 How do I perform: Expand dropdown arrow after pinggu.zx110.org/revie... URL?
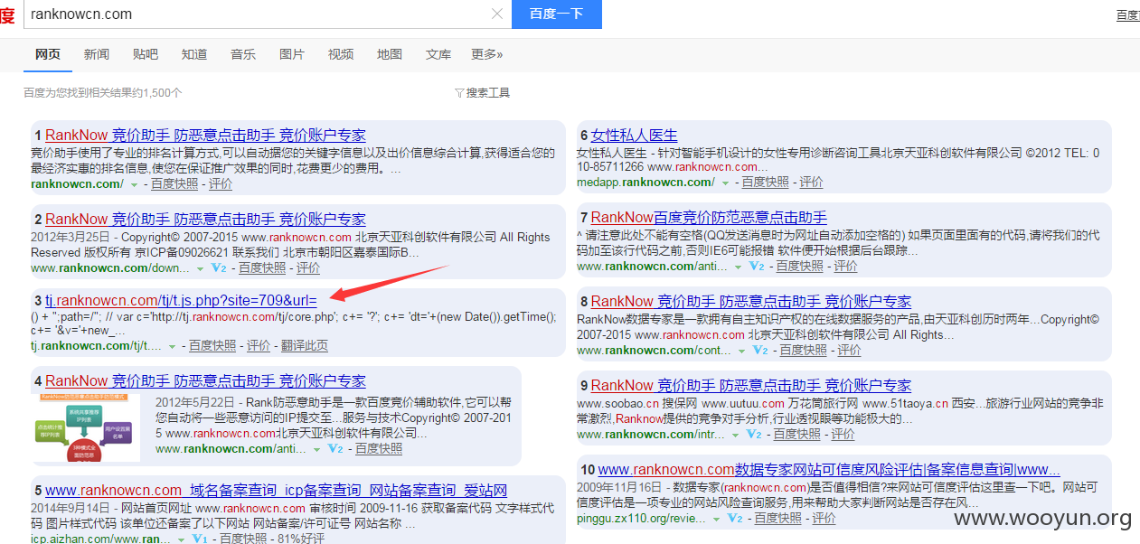(717, 519)
